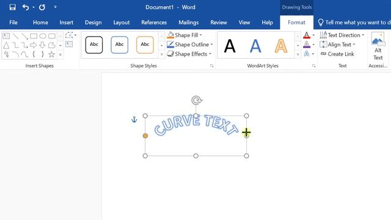Open the File tab
This screenshot has height=220, width=391.
pos(13,23)
